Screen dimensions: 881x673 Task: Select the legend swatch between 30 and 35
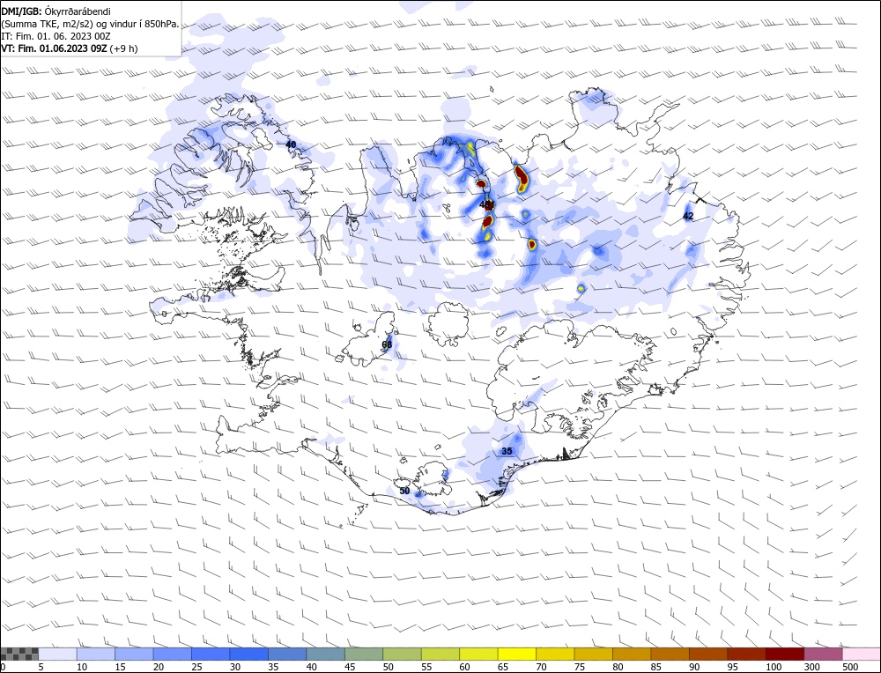click(x=249, y=654)
